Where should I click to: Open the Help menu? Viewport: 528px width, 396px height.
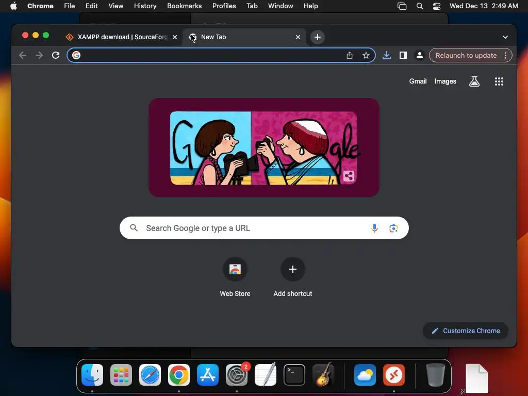(x=310, y=6)
